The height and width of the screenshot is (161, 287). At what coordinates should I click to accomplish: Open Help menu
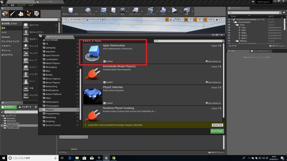click(x=31, y=5)
